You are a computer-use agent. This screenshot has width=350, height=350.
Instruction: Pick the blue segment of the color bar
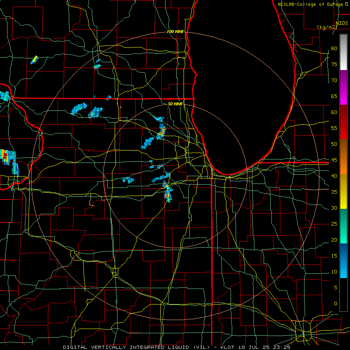pos(343,261)
